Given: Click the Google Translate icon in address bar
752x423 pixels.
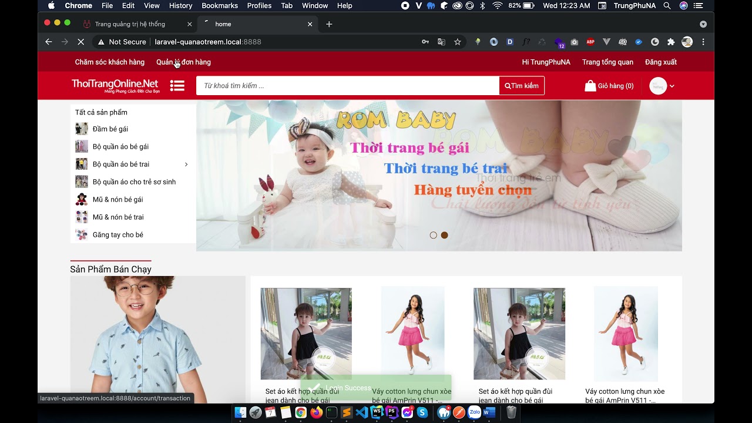Looking at the screenshot, I should coord(441,42).
